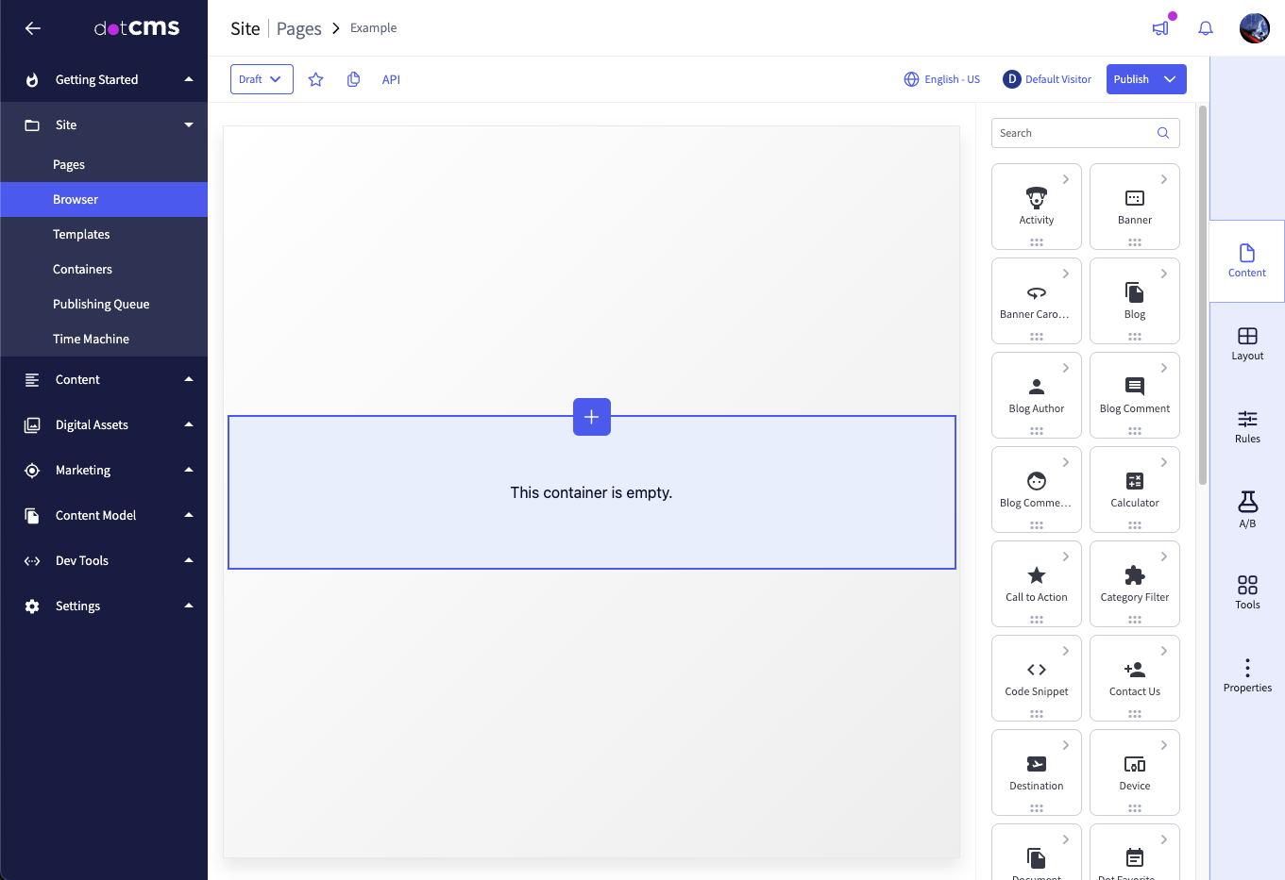Select Templates in the Site menu
The image size is (1285, 880).
(x=81, y=234)
